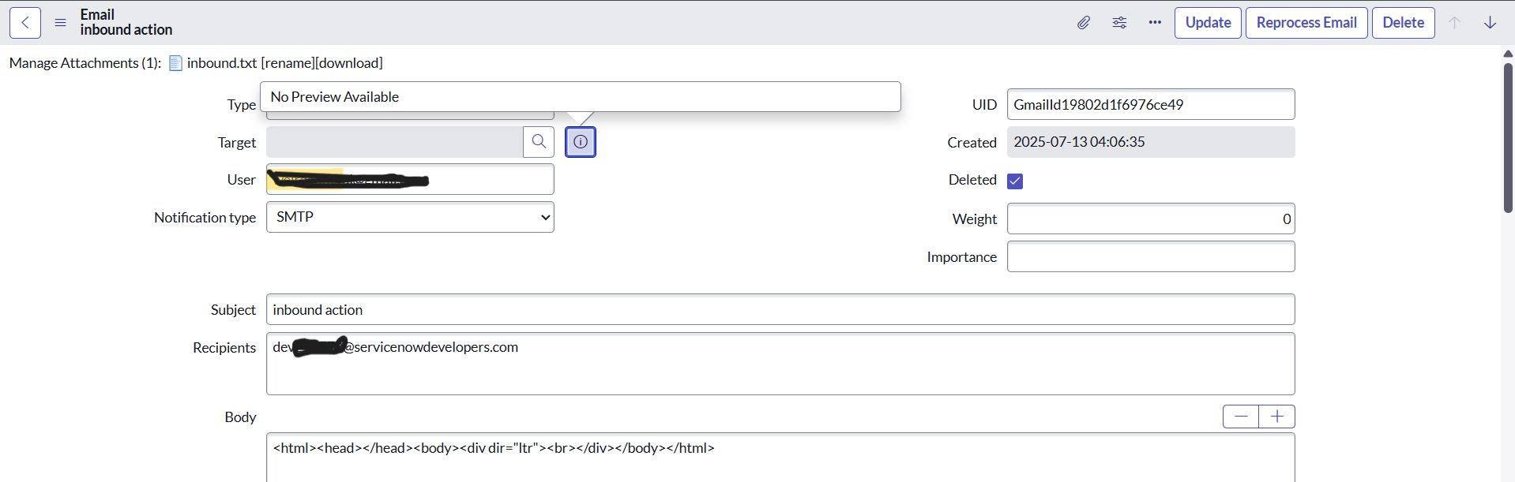
Task: Click the Delete button
Action: click(x=1403, y=23)
